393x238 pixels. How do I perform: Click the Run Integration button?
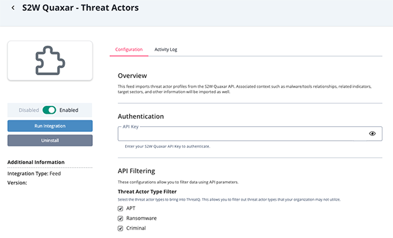[x=50, y=126]
